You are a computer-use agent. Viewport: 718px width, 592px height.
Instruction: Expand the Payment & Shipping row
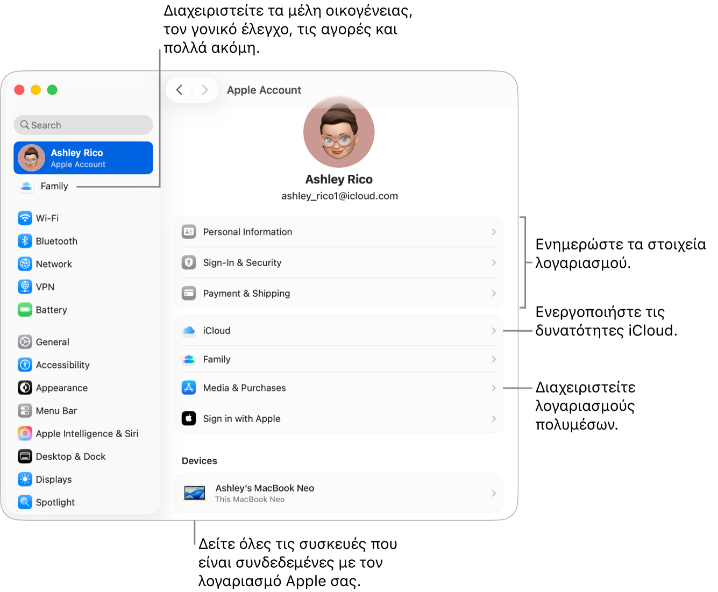click(339, 293)
